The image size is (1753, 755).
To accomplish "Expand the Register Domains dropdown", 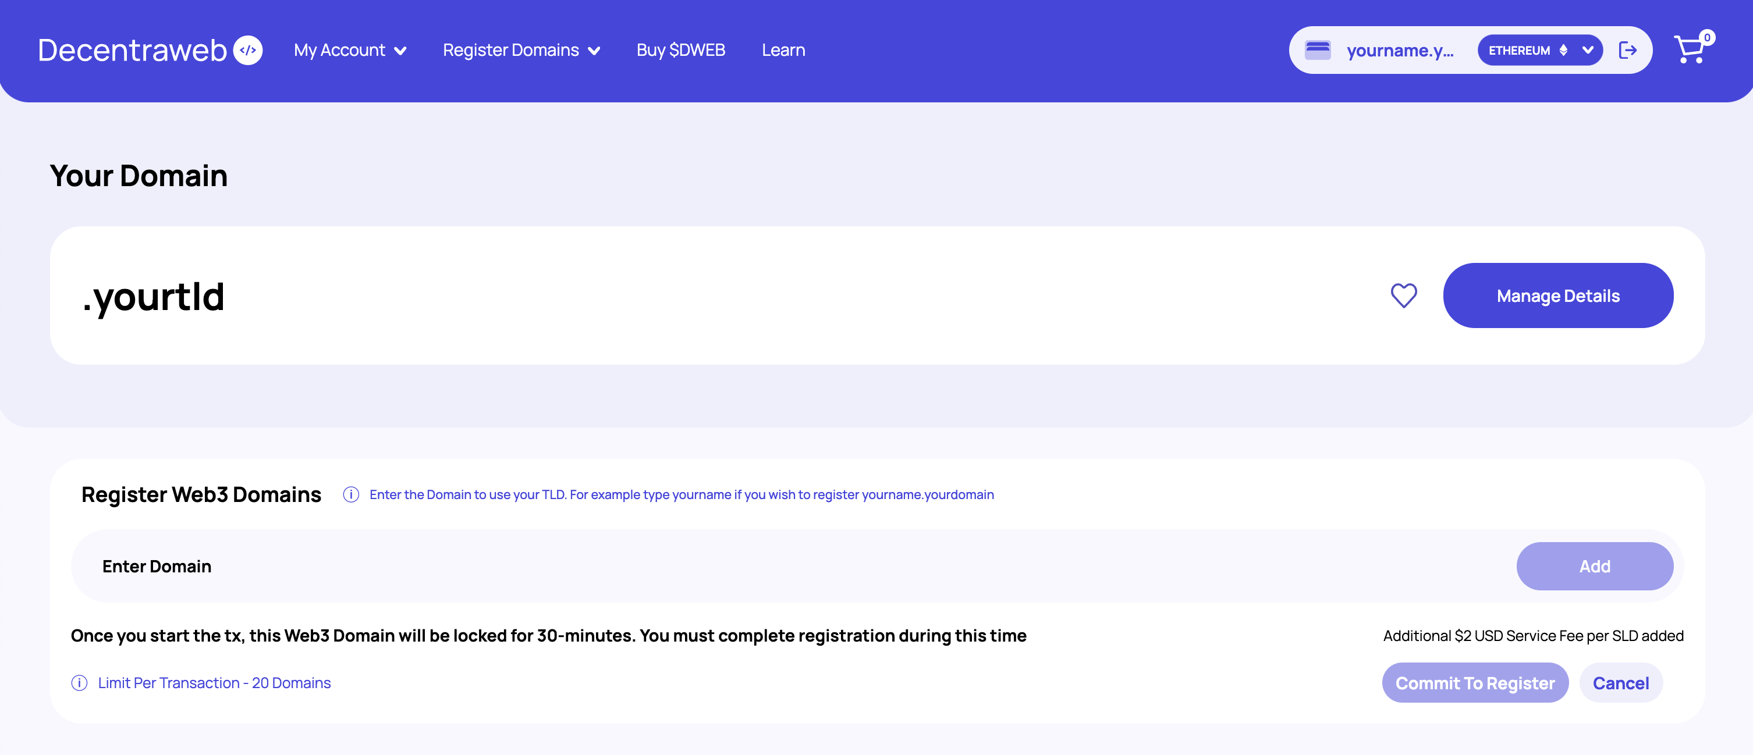I will pos(521,51).
